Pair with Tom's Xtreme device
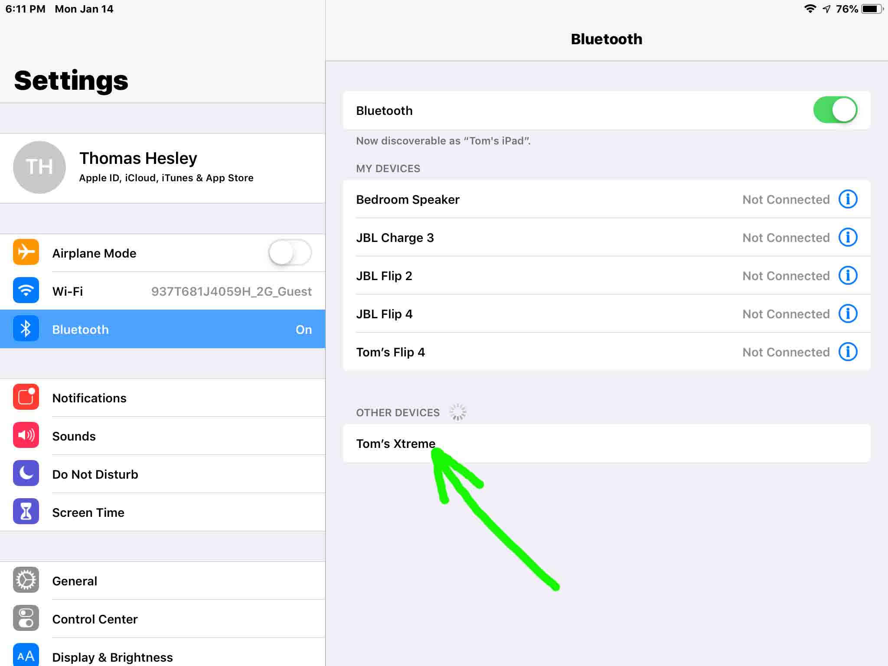 click(607, 443)
